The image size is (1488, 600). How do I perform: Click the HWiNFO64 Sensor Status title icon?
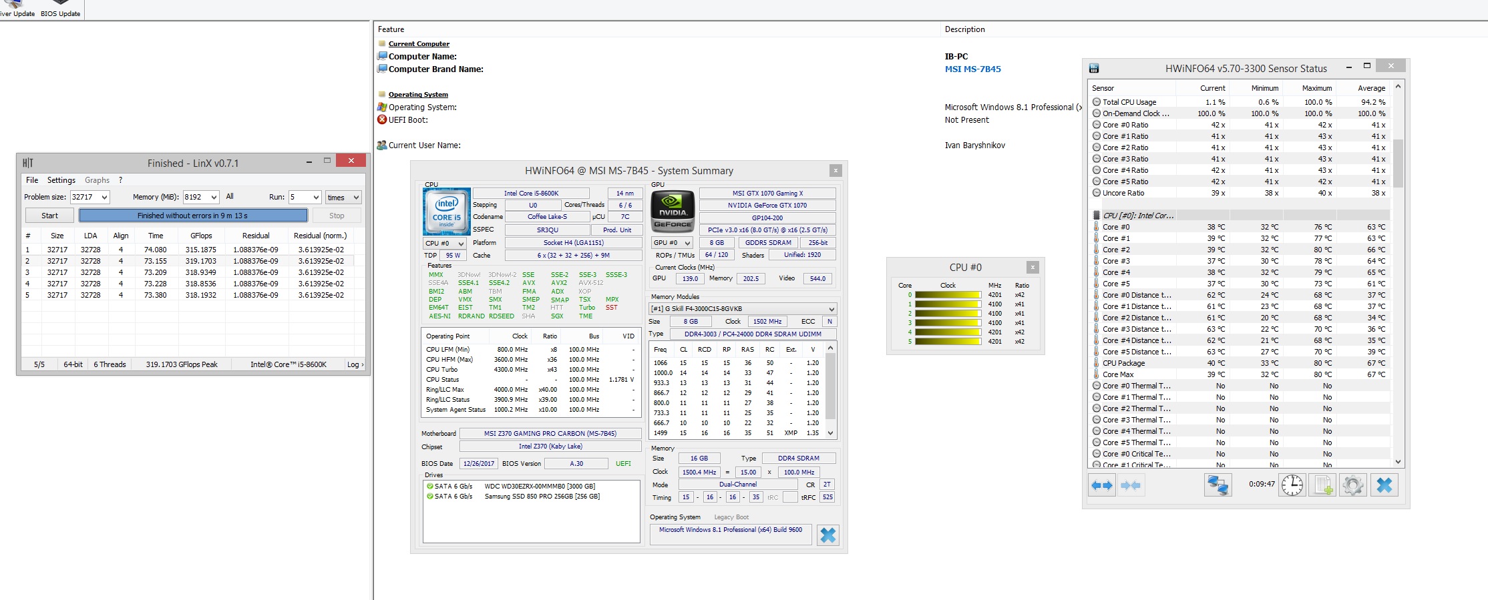[x=1094, y=68]
